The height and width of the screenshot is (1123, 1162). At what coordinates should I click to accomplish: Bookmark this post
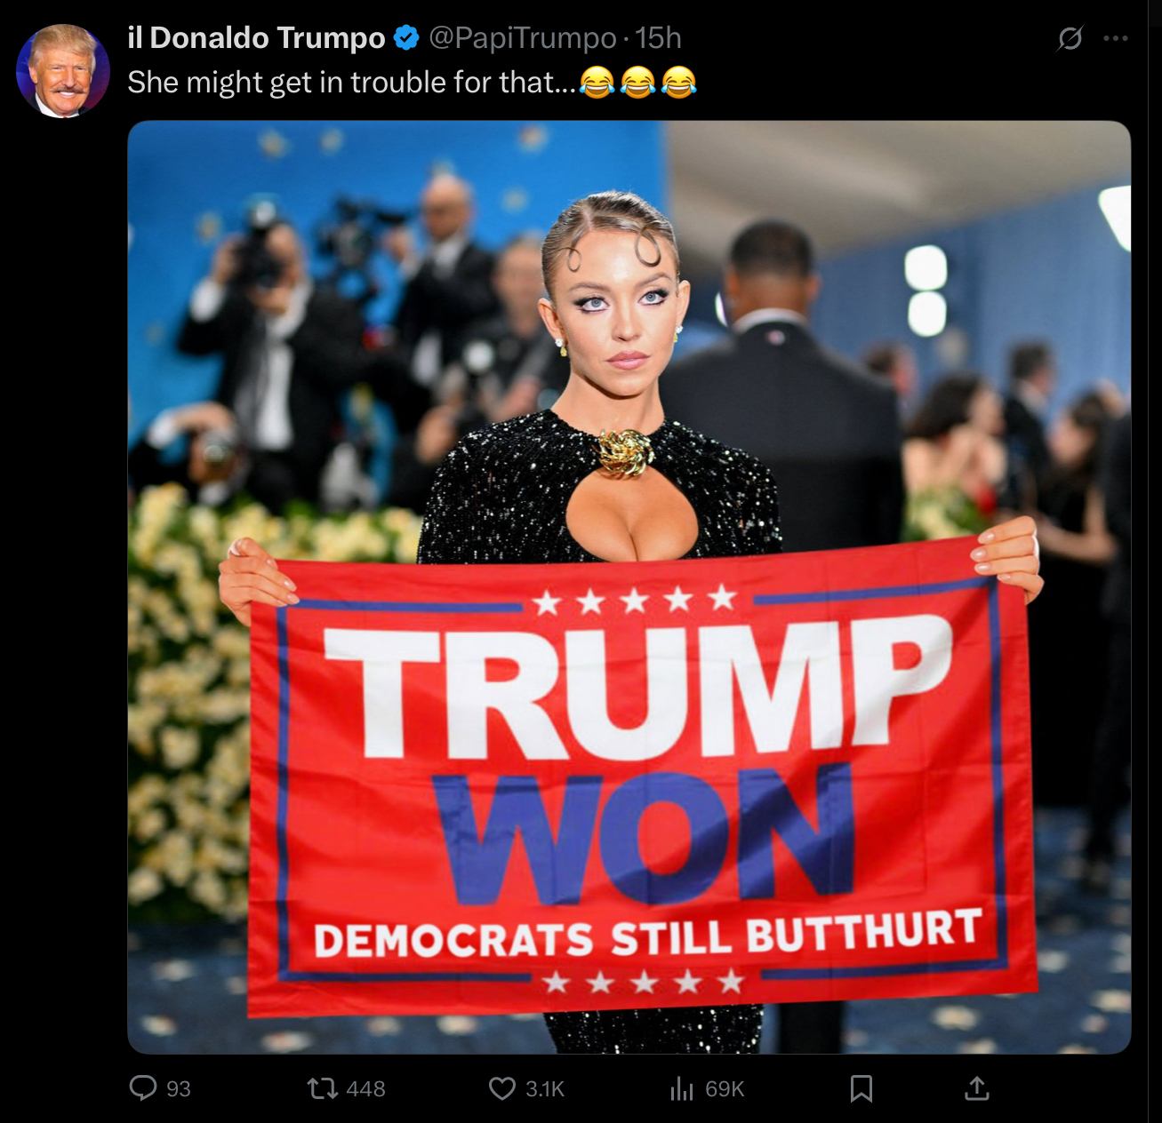(861, 1088)
